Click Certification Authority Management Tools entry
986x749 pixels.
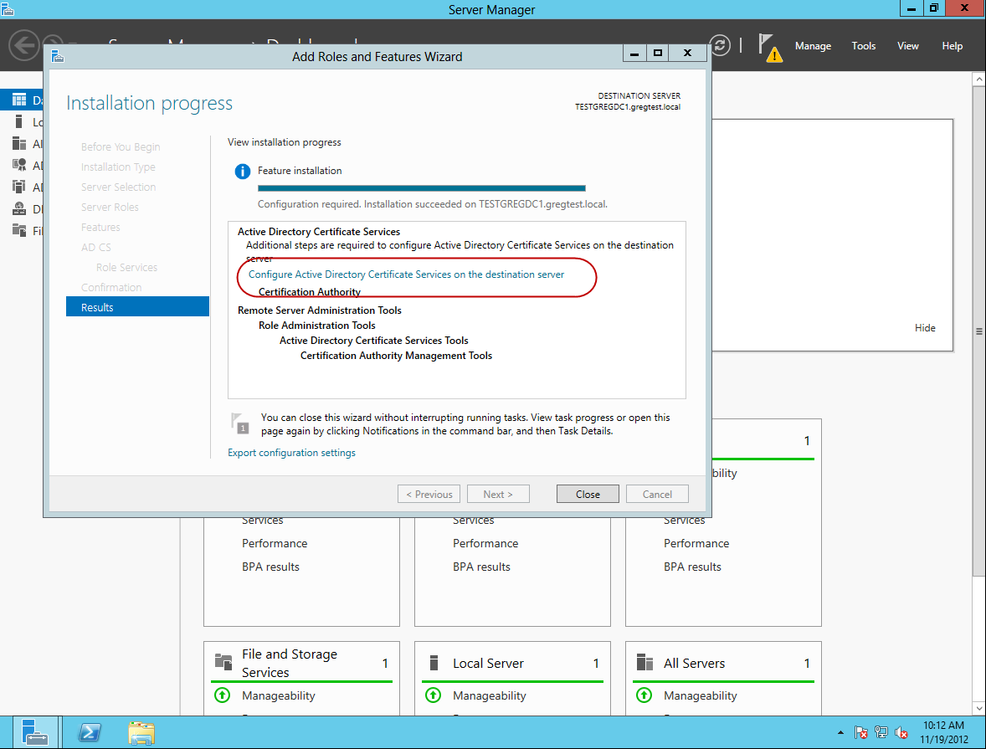[396, 356]
